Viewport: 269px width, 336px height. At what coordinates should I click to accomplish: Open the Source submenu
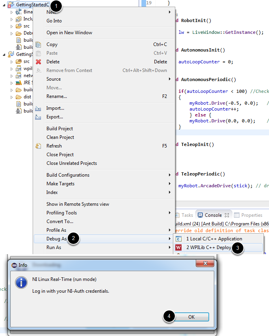pyautogui.click(x=104, y=79)
